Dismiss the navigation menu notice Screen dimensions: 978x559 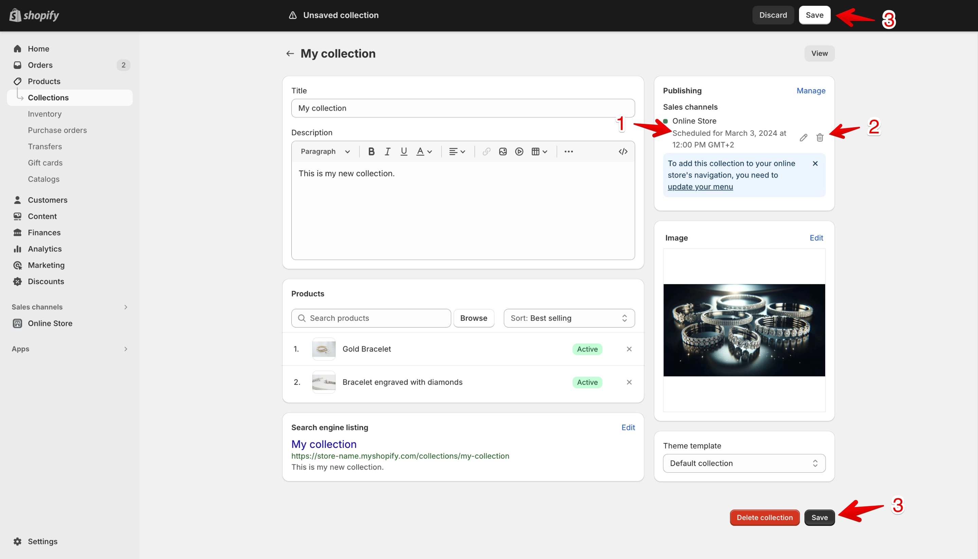[815, 164]
